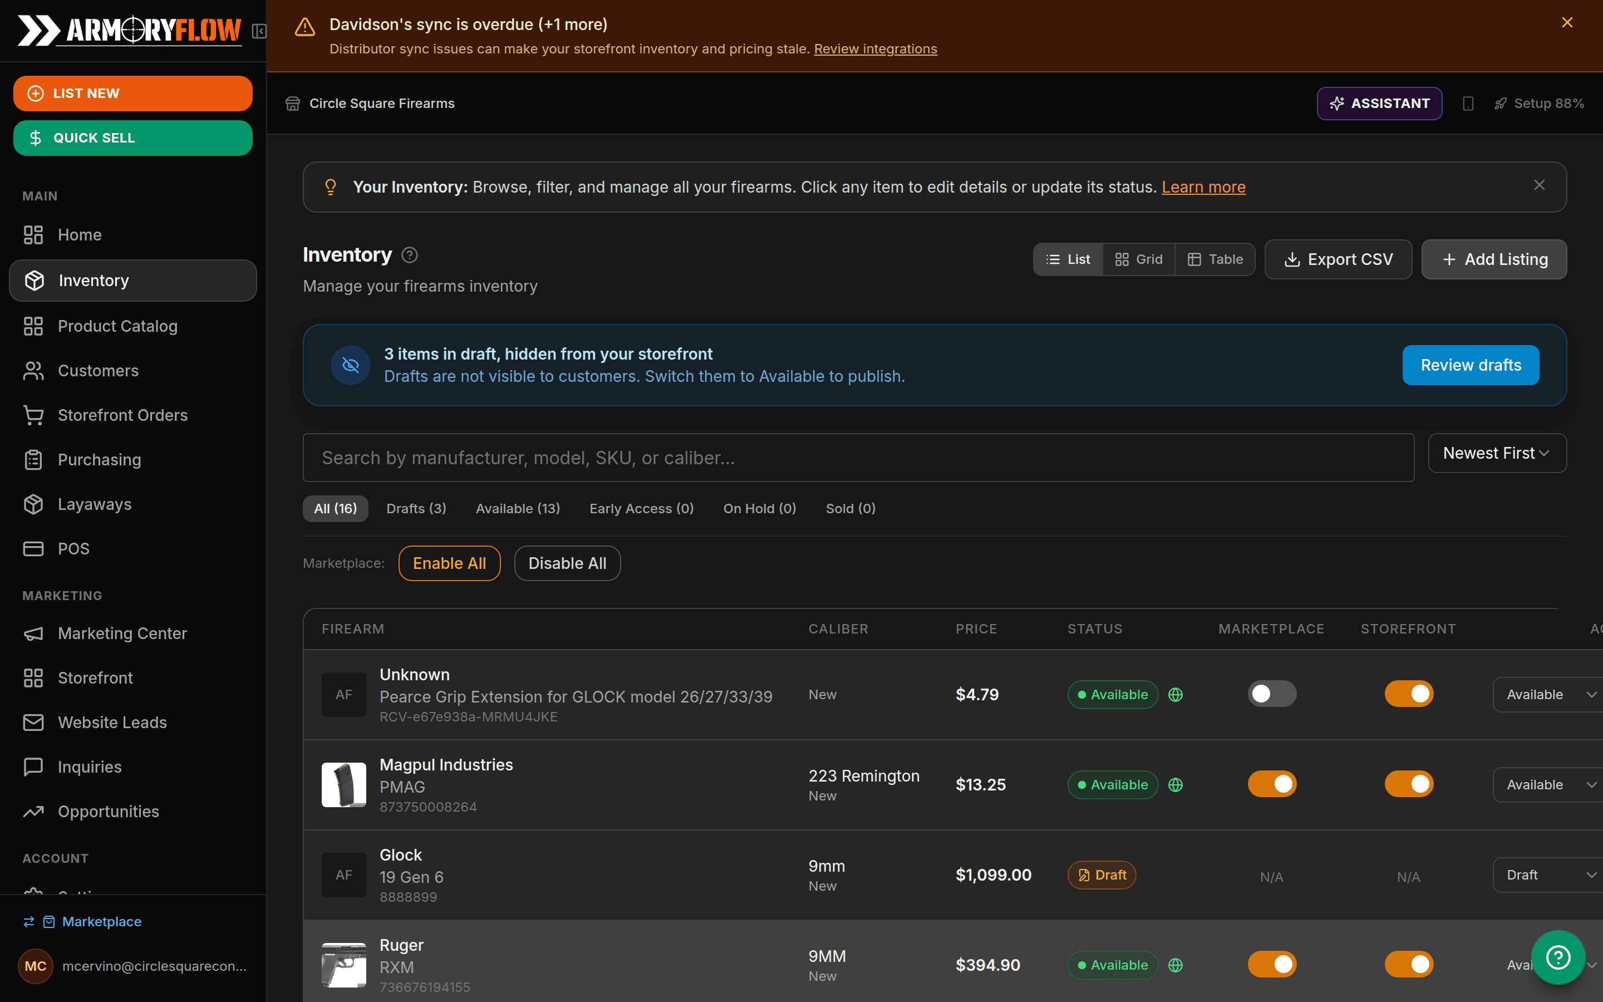Open the Assistant panel
This screenshot has width=1603, height=1002.
coord(1379,104)
